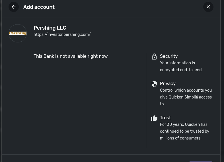The height and width of the screenshot is (162, 224).
Task: Click the Trust thumbs-up icon
Action: click(x=154, y=118)
